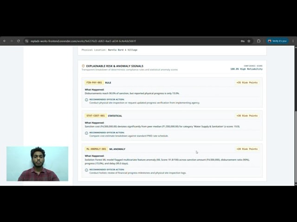Screen dimensions: 297x222
Task: Click the +20 Risk Points tag
Action: [247, 149]
